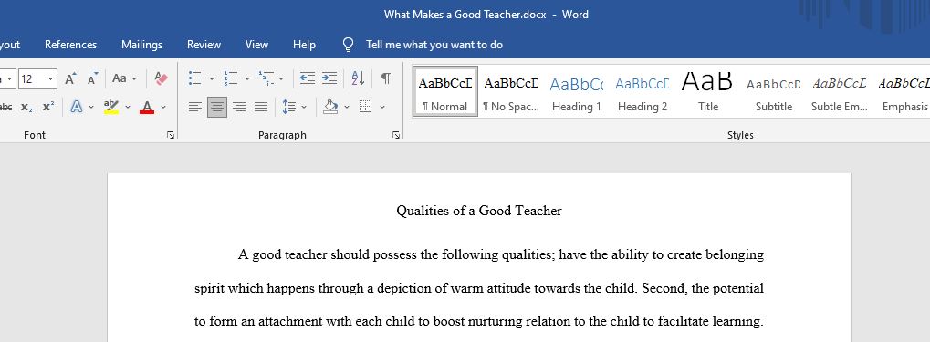Align text right
The image size is (930, 342).
pyautogui.click(x=239, y=108)
